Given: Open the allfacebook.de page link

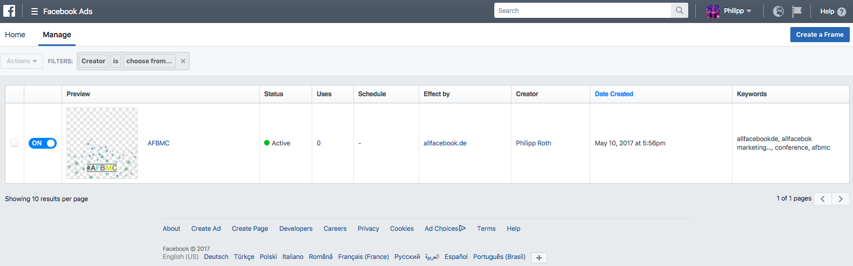Looking at the screenshot, I should 445,143.
